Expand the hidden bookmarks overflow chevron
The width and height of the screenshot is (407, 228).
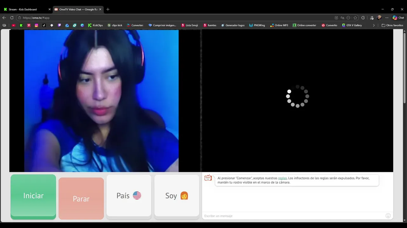point(374,25)
